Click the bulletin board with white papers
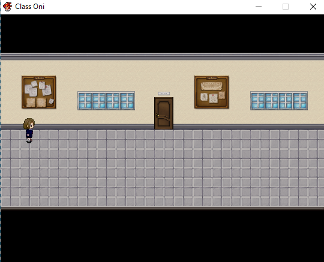This screenshot has width=324, height=262. click(38, 92)
